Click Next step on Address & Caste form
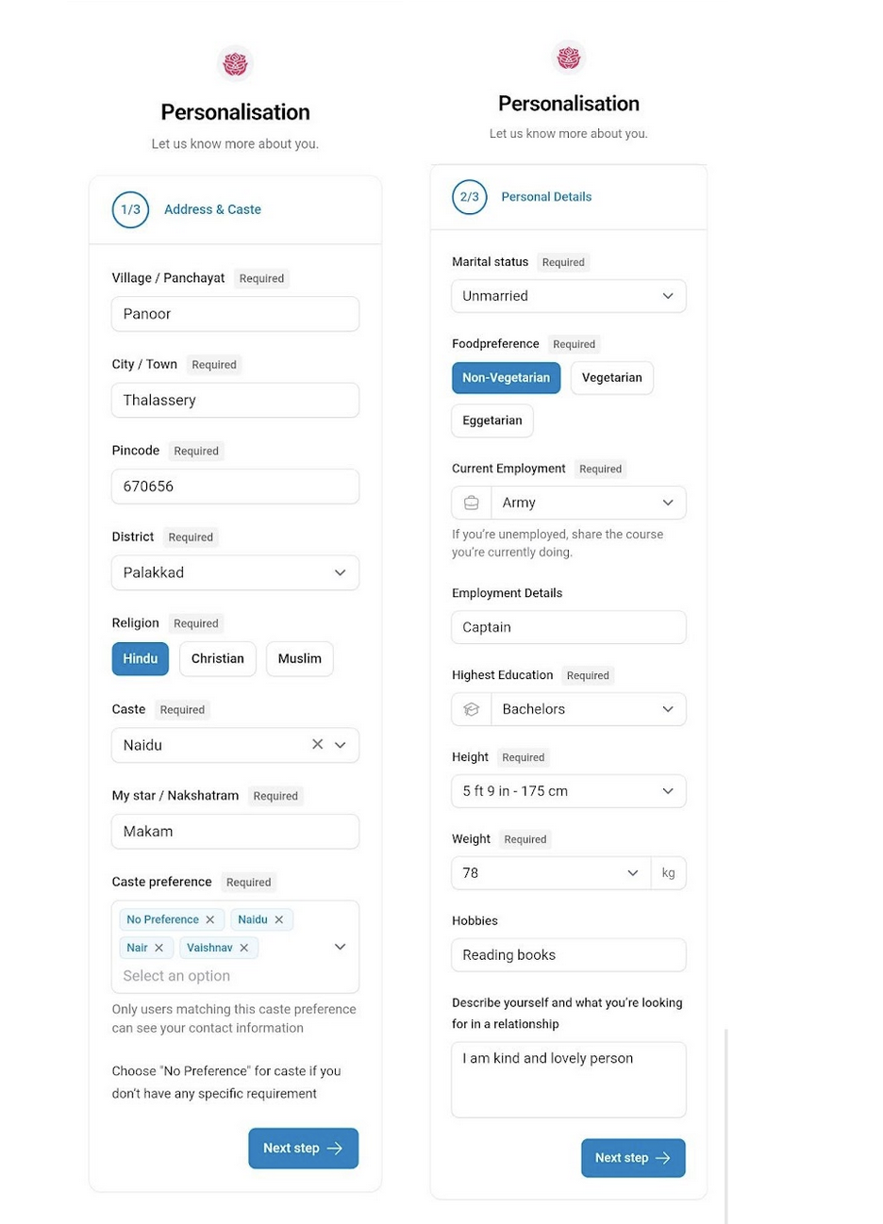Image resolution: width=883 pixels, height=1224 pixels. (304, 1149)
